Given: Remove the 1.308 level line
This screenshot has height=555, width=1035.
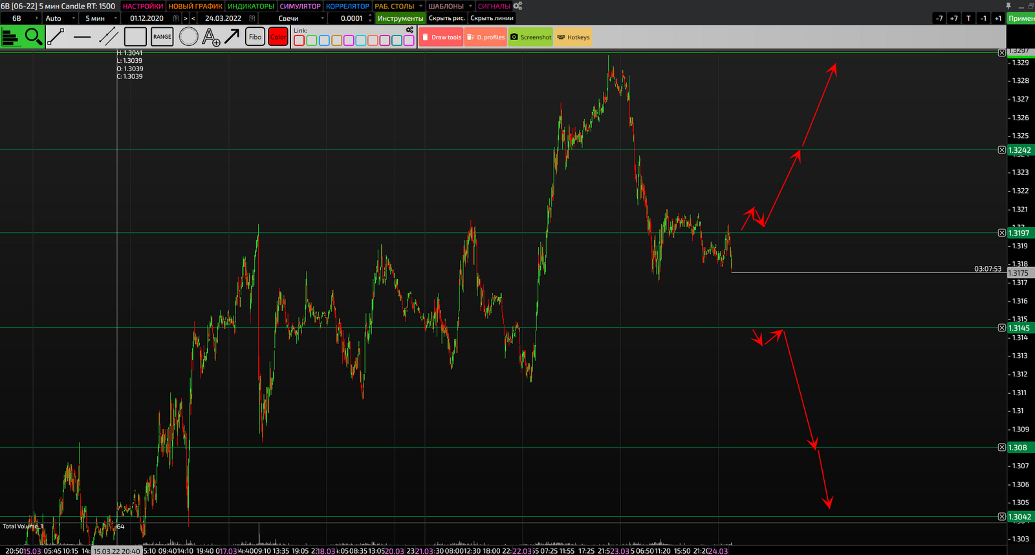Looking at the screenshot, I should (x=1002, y=448).
